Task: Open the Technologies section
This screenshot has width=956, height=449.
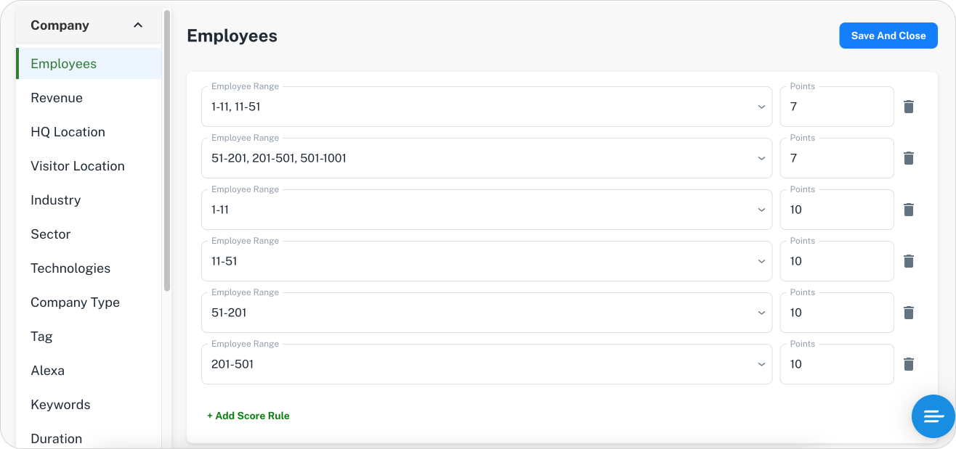Action: tap(70, 268)
